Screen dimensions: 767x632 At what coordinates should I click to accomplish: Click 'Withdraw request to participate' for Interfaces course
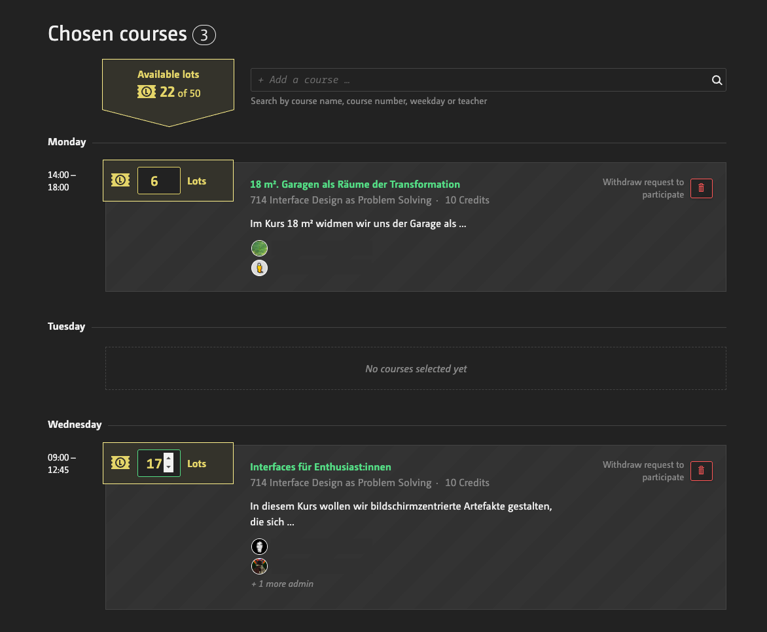[x=643, y=471]
